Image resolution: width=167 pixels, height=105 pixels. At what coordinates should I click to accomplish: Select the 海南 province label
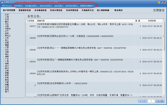point(7,64)
